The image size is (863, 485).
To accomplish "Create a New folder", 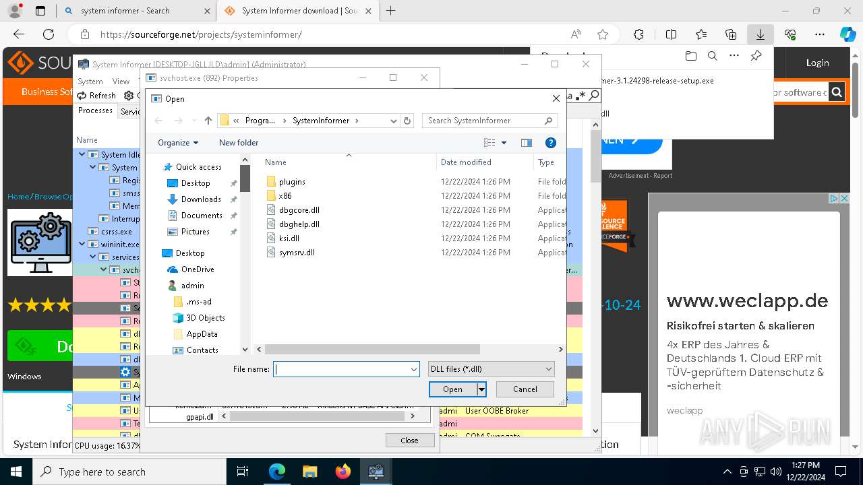I will click(239, 143).
